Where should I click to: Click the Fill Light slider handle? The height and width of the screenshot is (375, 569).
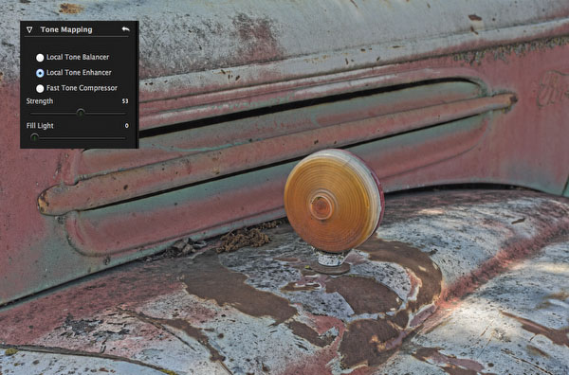pos(34,137)
